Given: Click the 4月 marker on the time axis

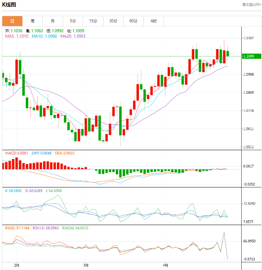Looking at the screenshot, I should coord(165,265).
